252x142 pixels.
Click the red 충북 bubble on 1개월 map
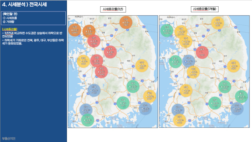pos(202,52)
